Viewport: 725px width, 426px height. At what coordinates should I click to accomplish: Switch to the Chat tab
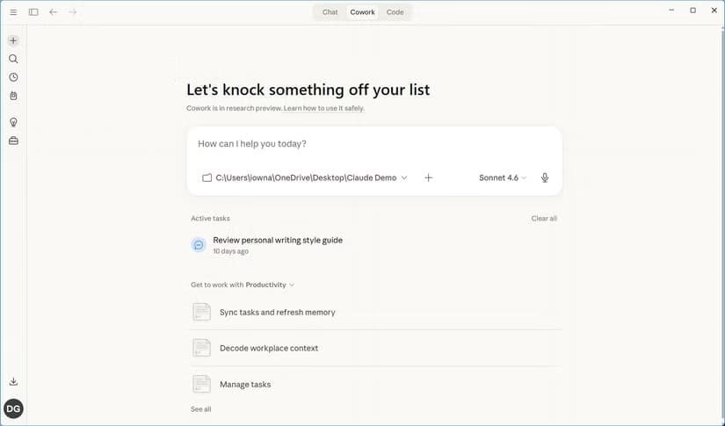[x=330, y=12]
